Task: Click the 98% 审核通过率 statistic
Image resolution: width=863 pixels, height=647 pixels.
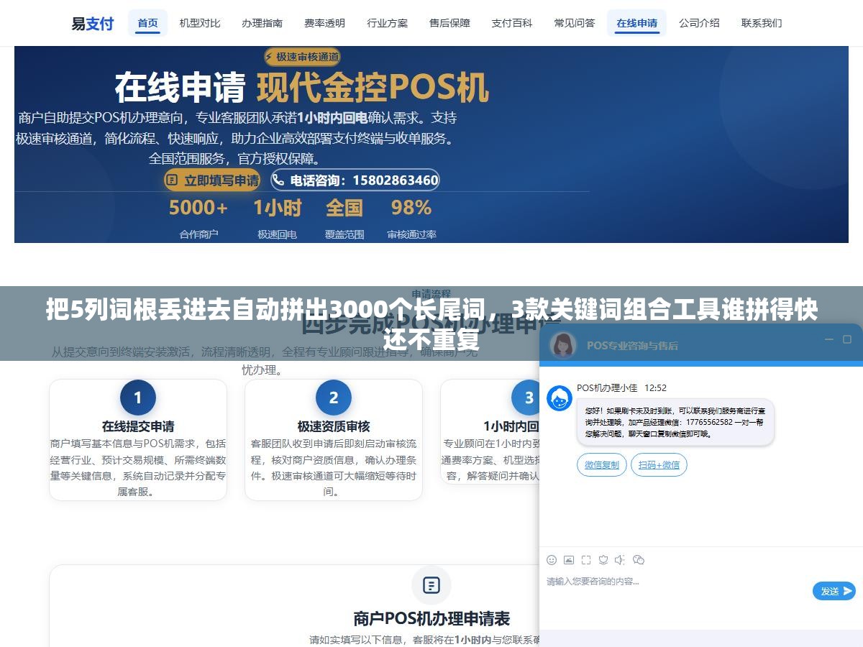Action: pyautogui.click(x=411, y=218)
